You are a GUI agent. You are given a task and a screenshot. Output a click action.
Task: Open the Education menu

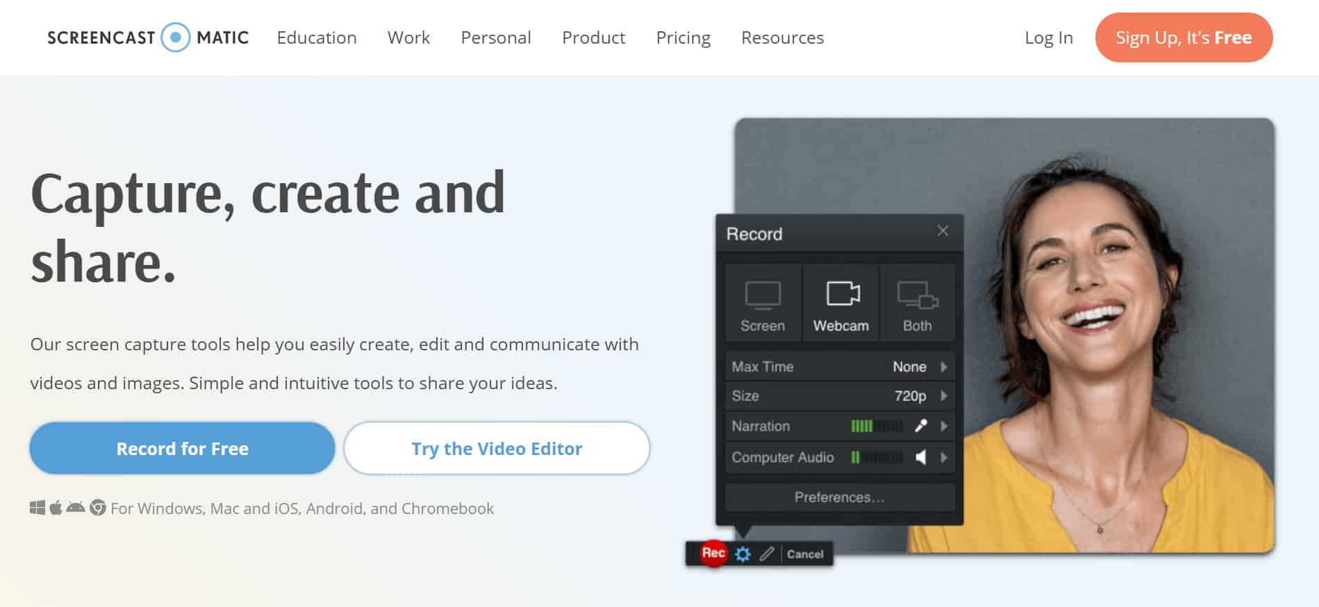(x=317, y=37)
